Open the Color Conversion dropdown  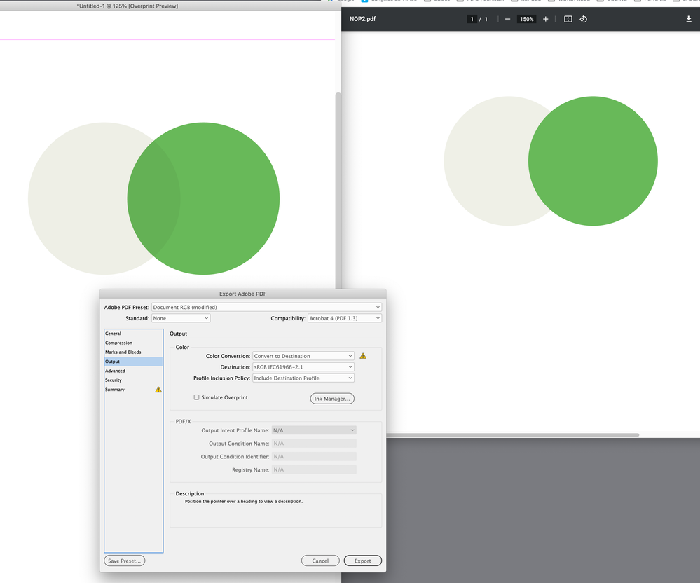(303, 356)
